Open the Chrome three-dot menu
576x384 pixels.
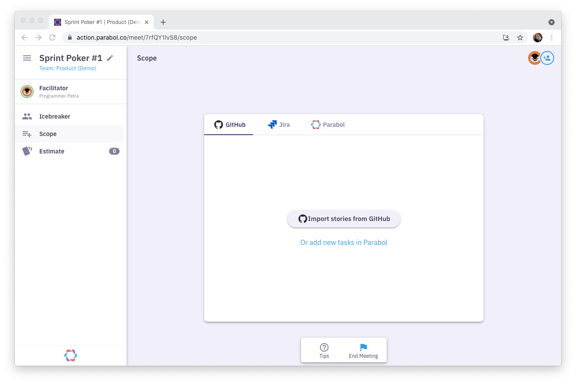click(552, 37)
